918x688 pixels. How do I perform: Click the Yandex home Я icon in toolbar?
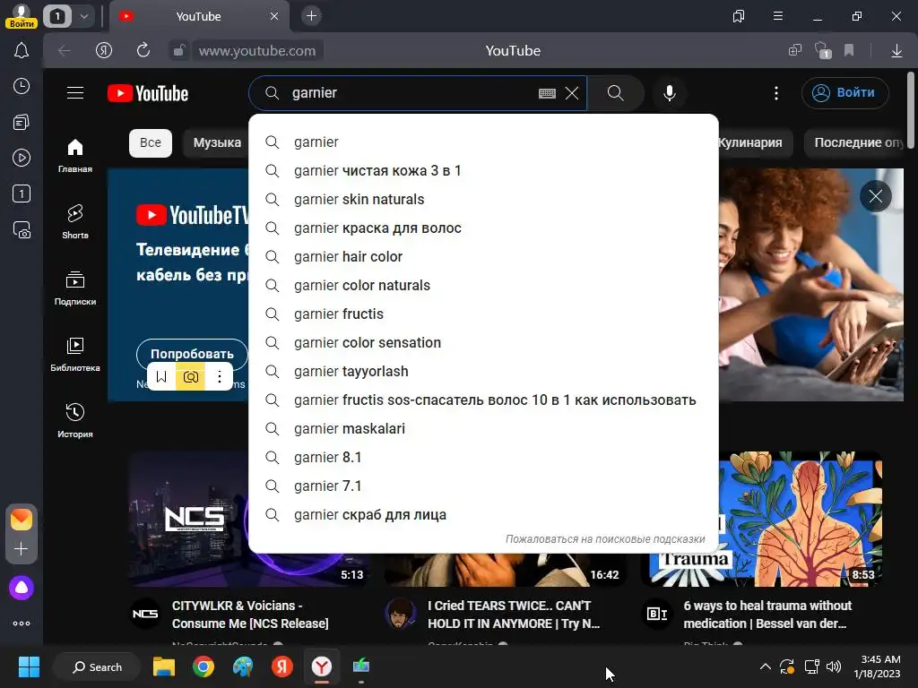[x=104, y=50]
